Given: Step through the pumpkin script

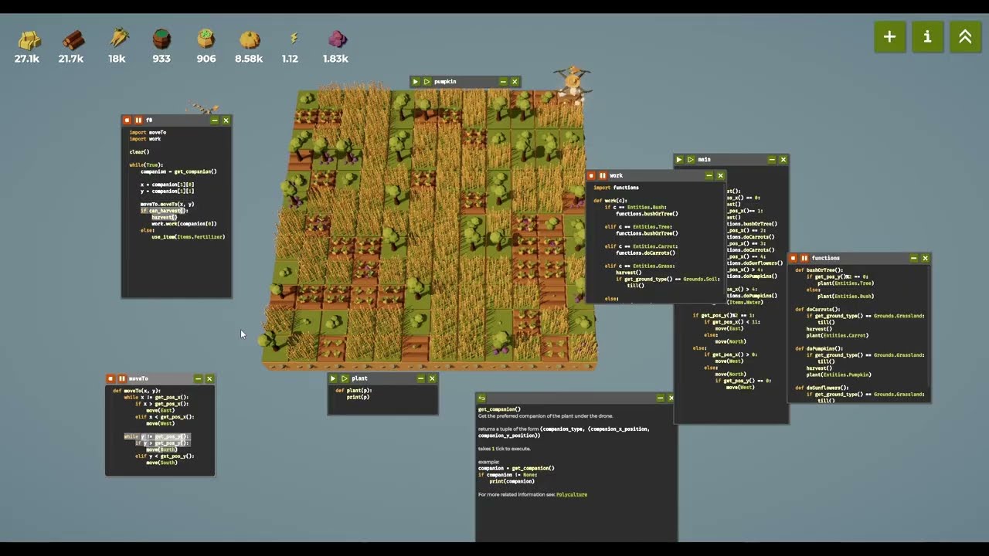Looking at the screenshot, I should click(427, 82).
